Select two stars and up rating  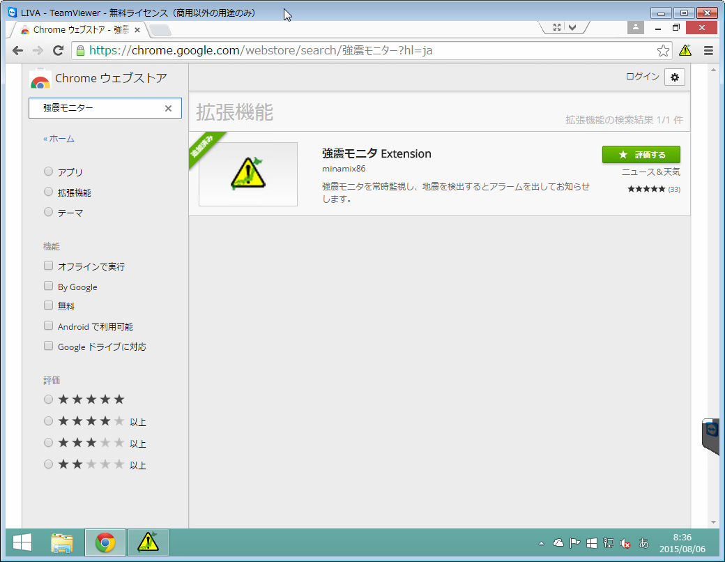point(48,464)
